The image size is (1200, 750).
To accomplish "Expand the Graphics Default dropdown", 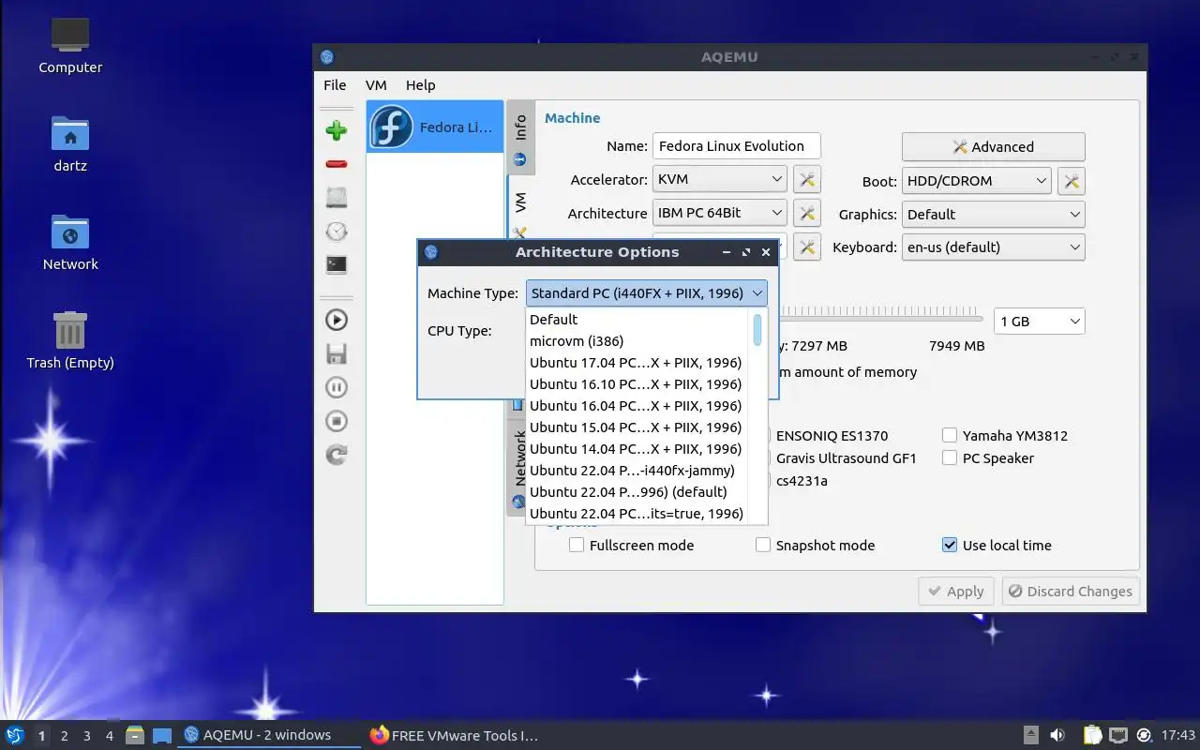I will pos(993,214).
